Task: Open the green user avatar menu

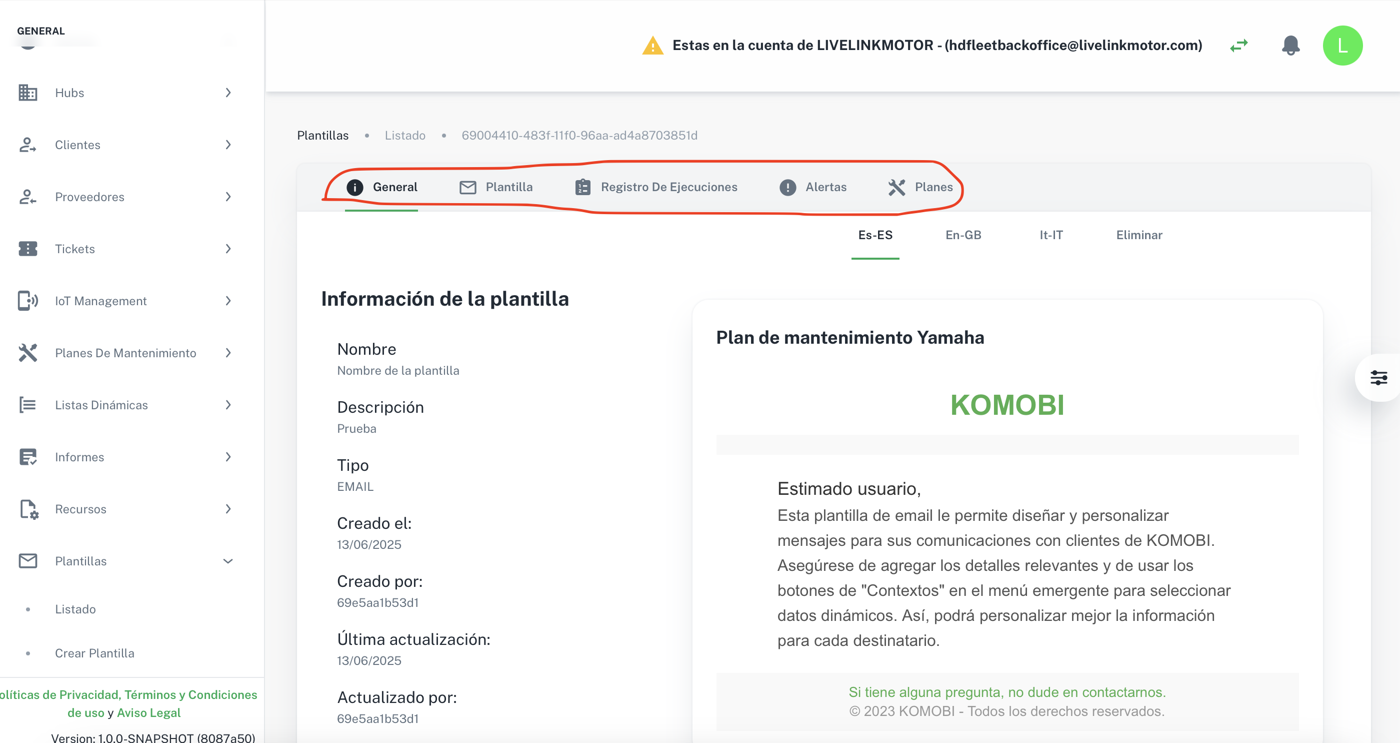Action: point(1342,45)
